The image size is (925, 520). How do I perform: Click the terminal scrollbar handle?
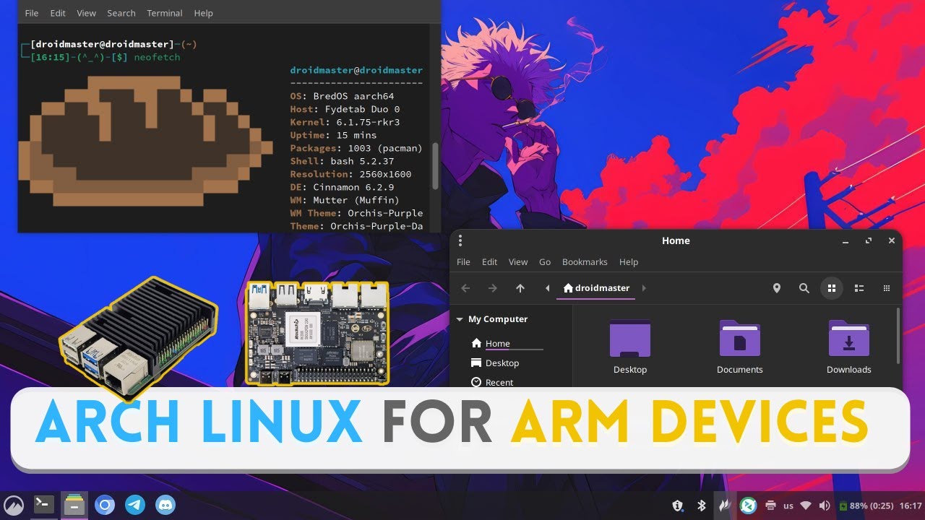[435, 166]
